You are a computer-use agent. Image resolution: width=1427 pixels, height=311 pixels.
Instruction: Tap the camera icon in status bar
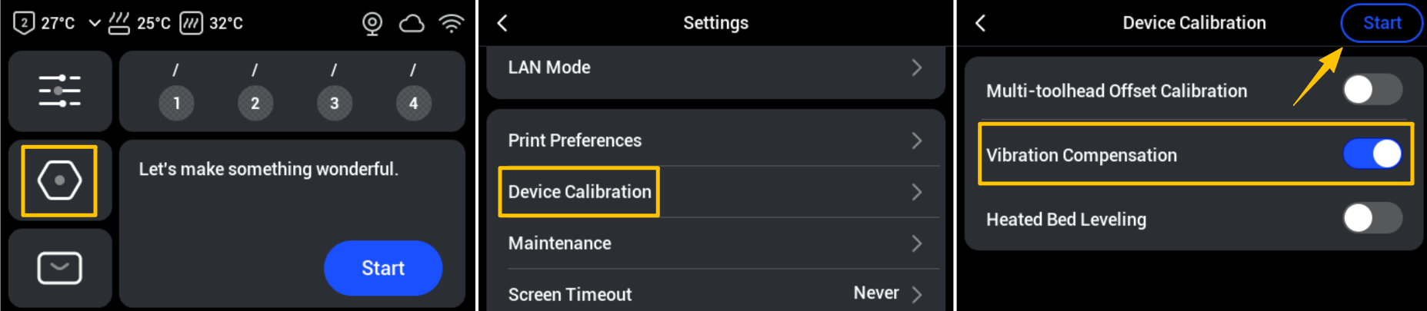[x=372, y=23]
